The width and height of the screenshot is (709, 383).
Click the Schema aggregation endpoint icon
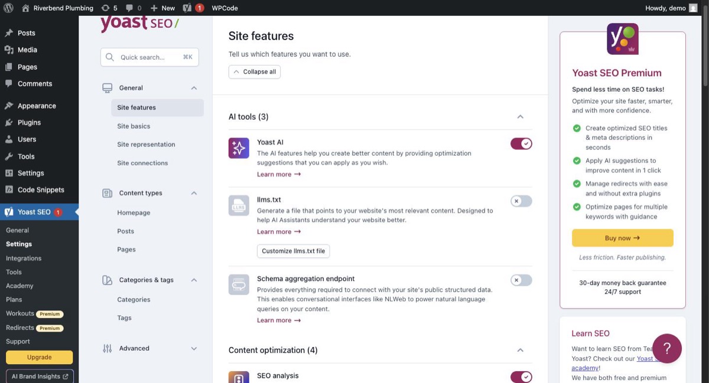(x=239, y=284)
